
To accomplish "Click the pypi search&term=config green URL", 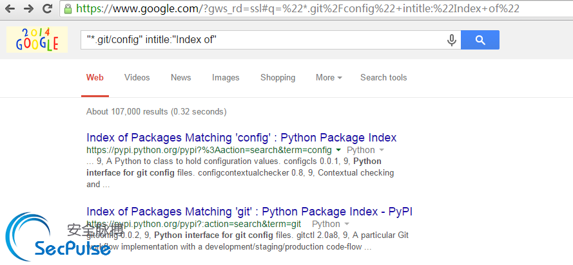I will pyautogui.click(x=209, y=150).
